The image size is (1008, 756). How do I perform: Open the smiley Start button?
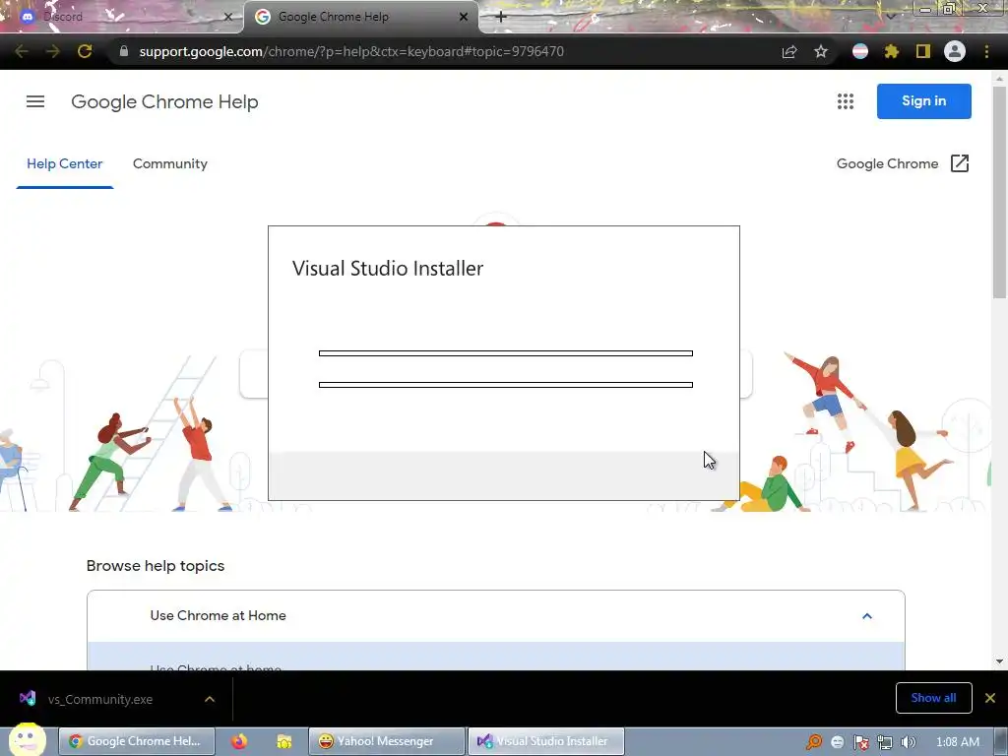[27, 740]
